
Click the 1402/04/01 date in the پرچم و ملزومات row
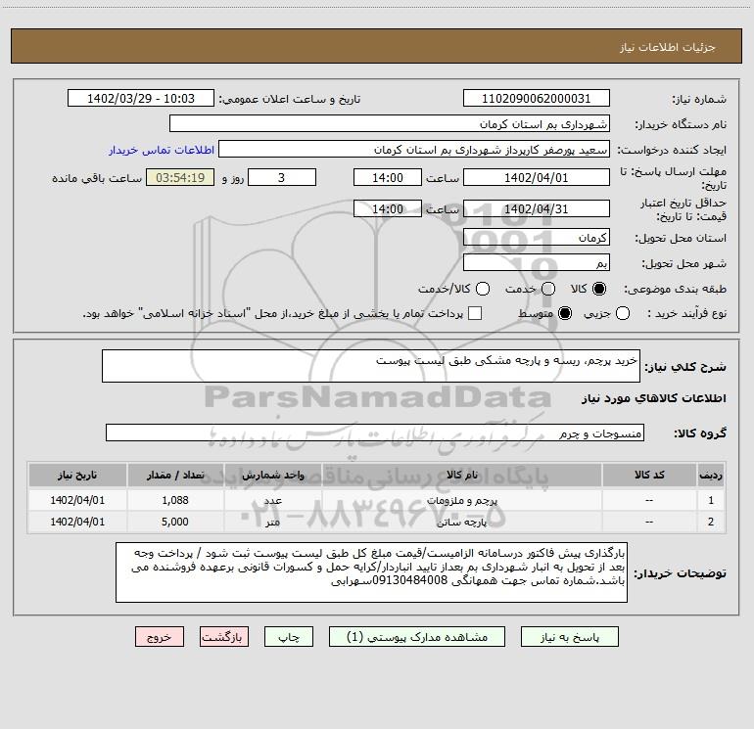pyautogui.click(x=77, y=500)
